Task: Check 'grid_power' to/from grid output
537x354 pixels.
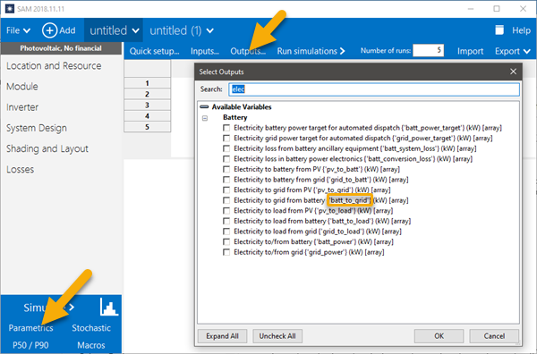Action: [x=226, y=252]
